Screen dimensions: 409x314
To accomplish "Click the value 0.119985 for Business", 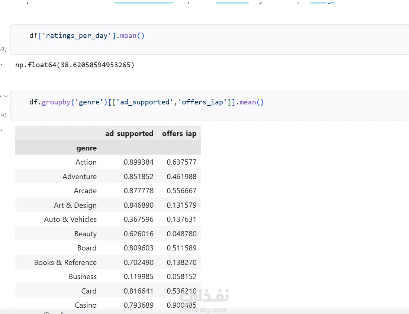I will tap(139, 276).
